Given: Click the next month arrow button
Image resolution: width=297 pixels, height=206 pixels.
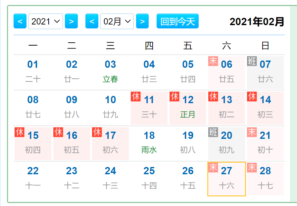Looking at the screenshot, I should [142, 21].
